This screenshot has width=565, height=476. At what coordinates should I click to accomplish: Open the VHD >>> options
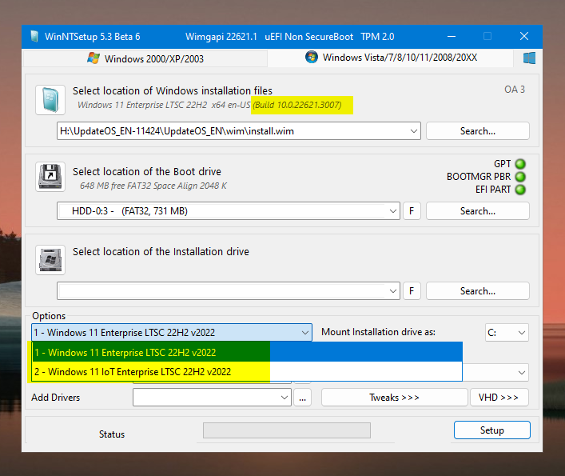[499, 398]
